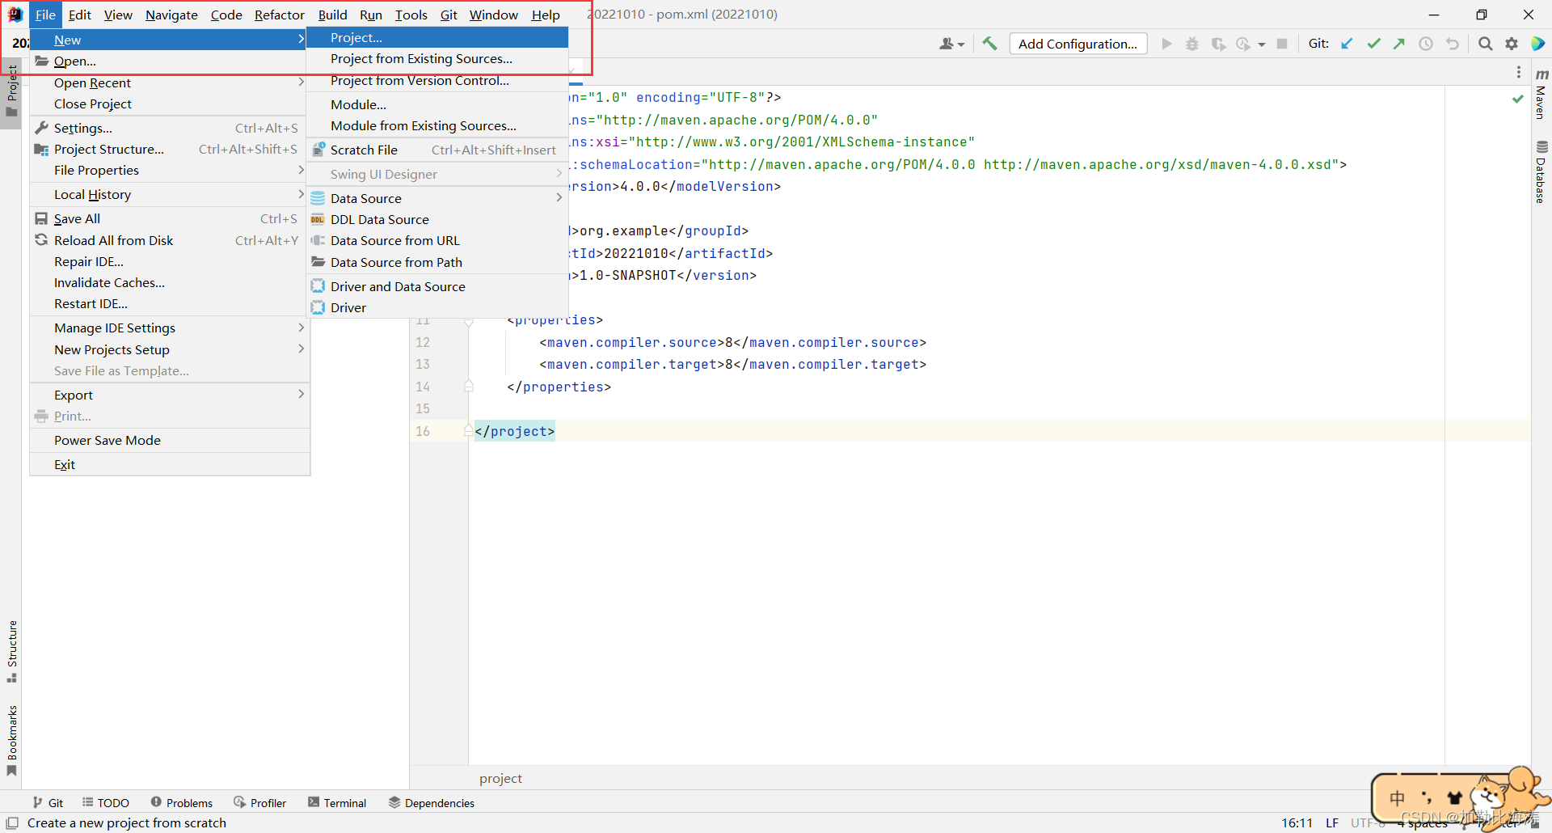Click the Git Update Project arrow icon
Screen dimensions: 1552x833
point(1347,44)
